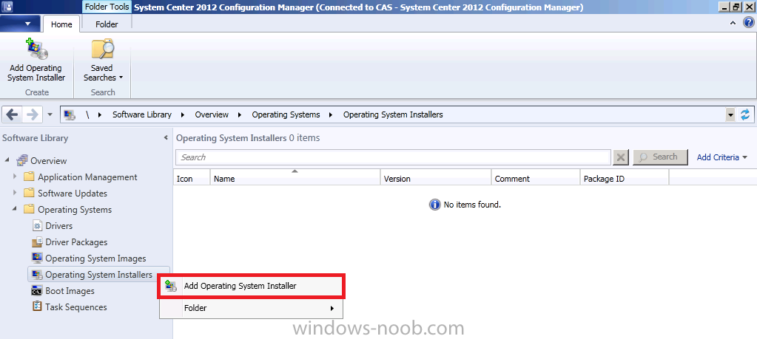The height and width of the screenshot is (339, 757).
Task: Select Boot Images in the tree
Action: tap(70, 291)
